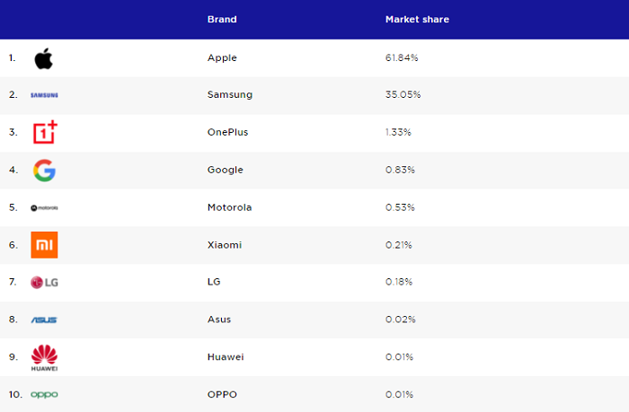Select the orange Xiaomi Mi logo

(44, 245)
